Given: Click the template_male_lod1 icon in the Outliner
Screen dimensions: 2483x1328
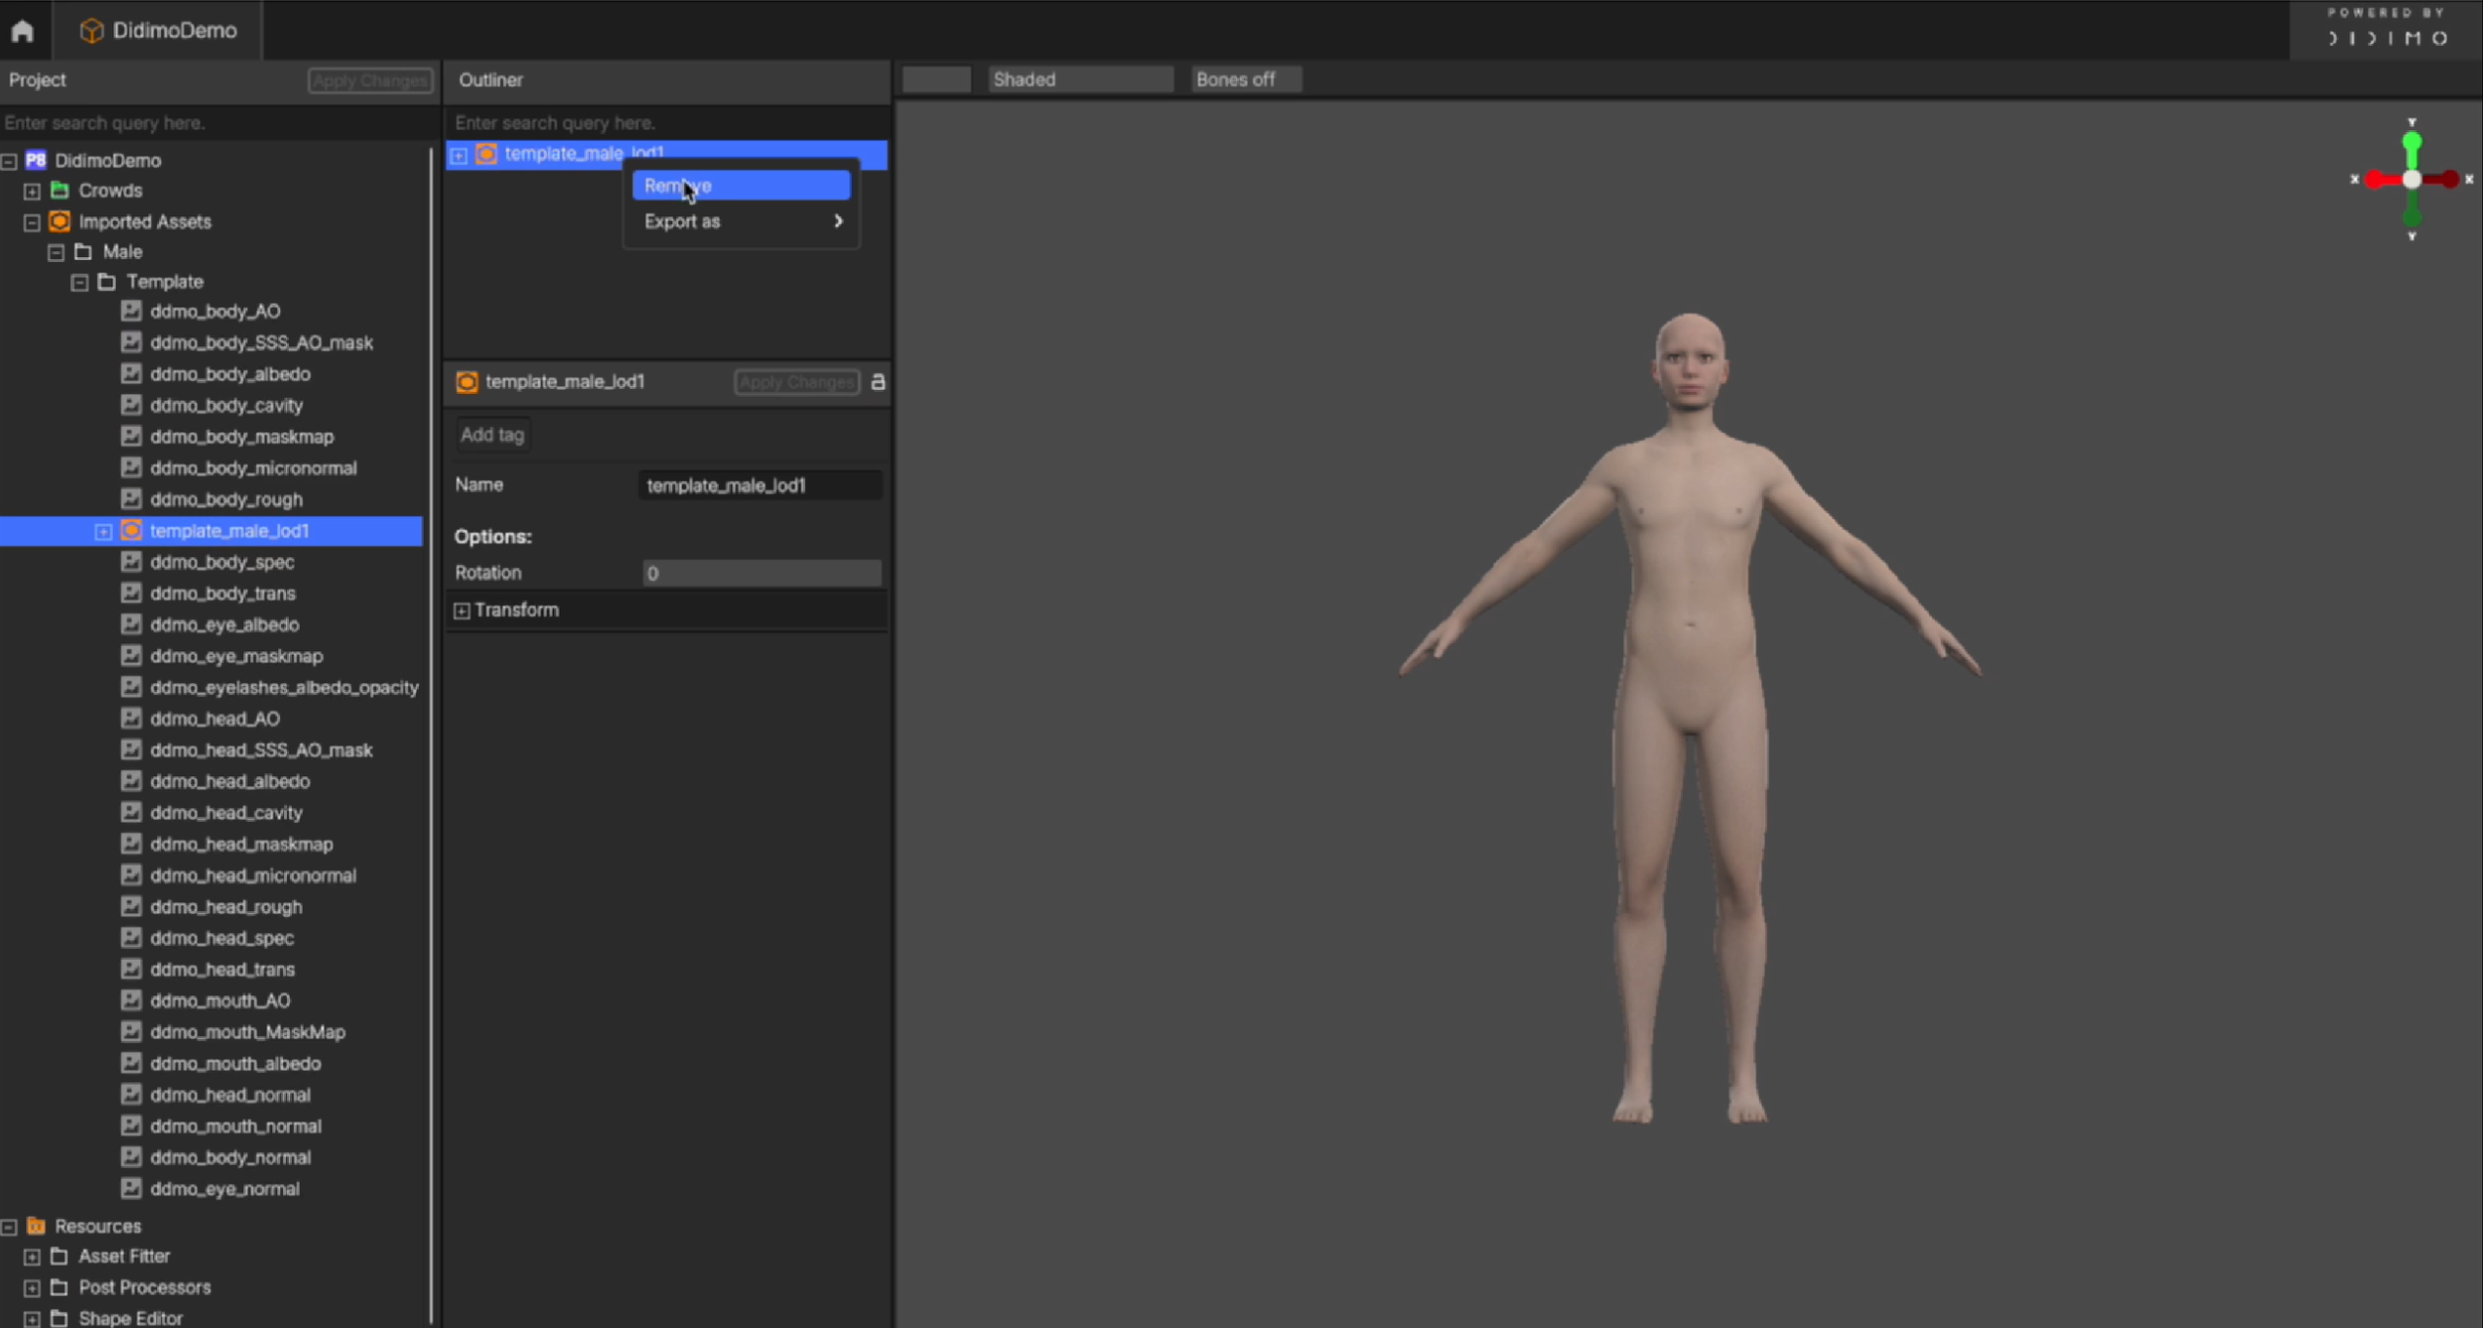Looking at the screenshot, I should click(486, 154).
